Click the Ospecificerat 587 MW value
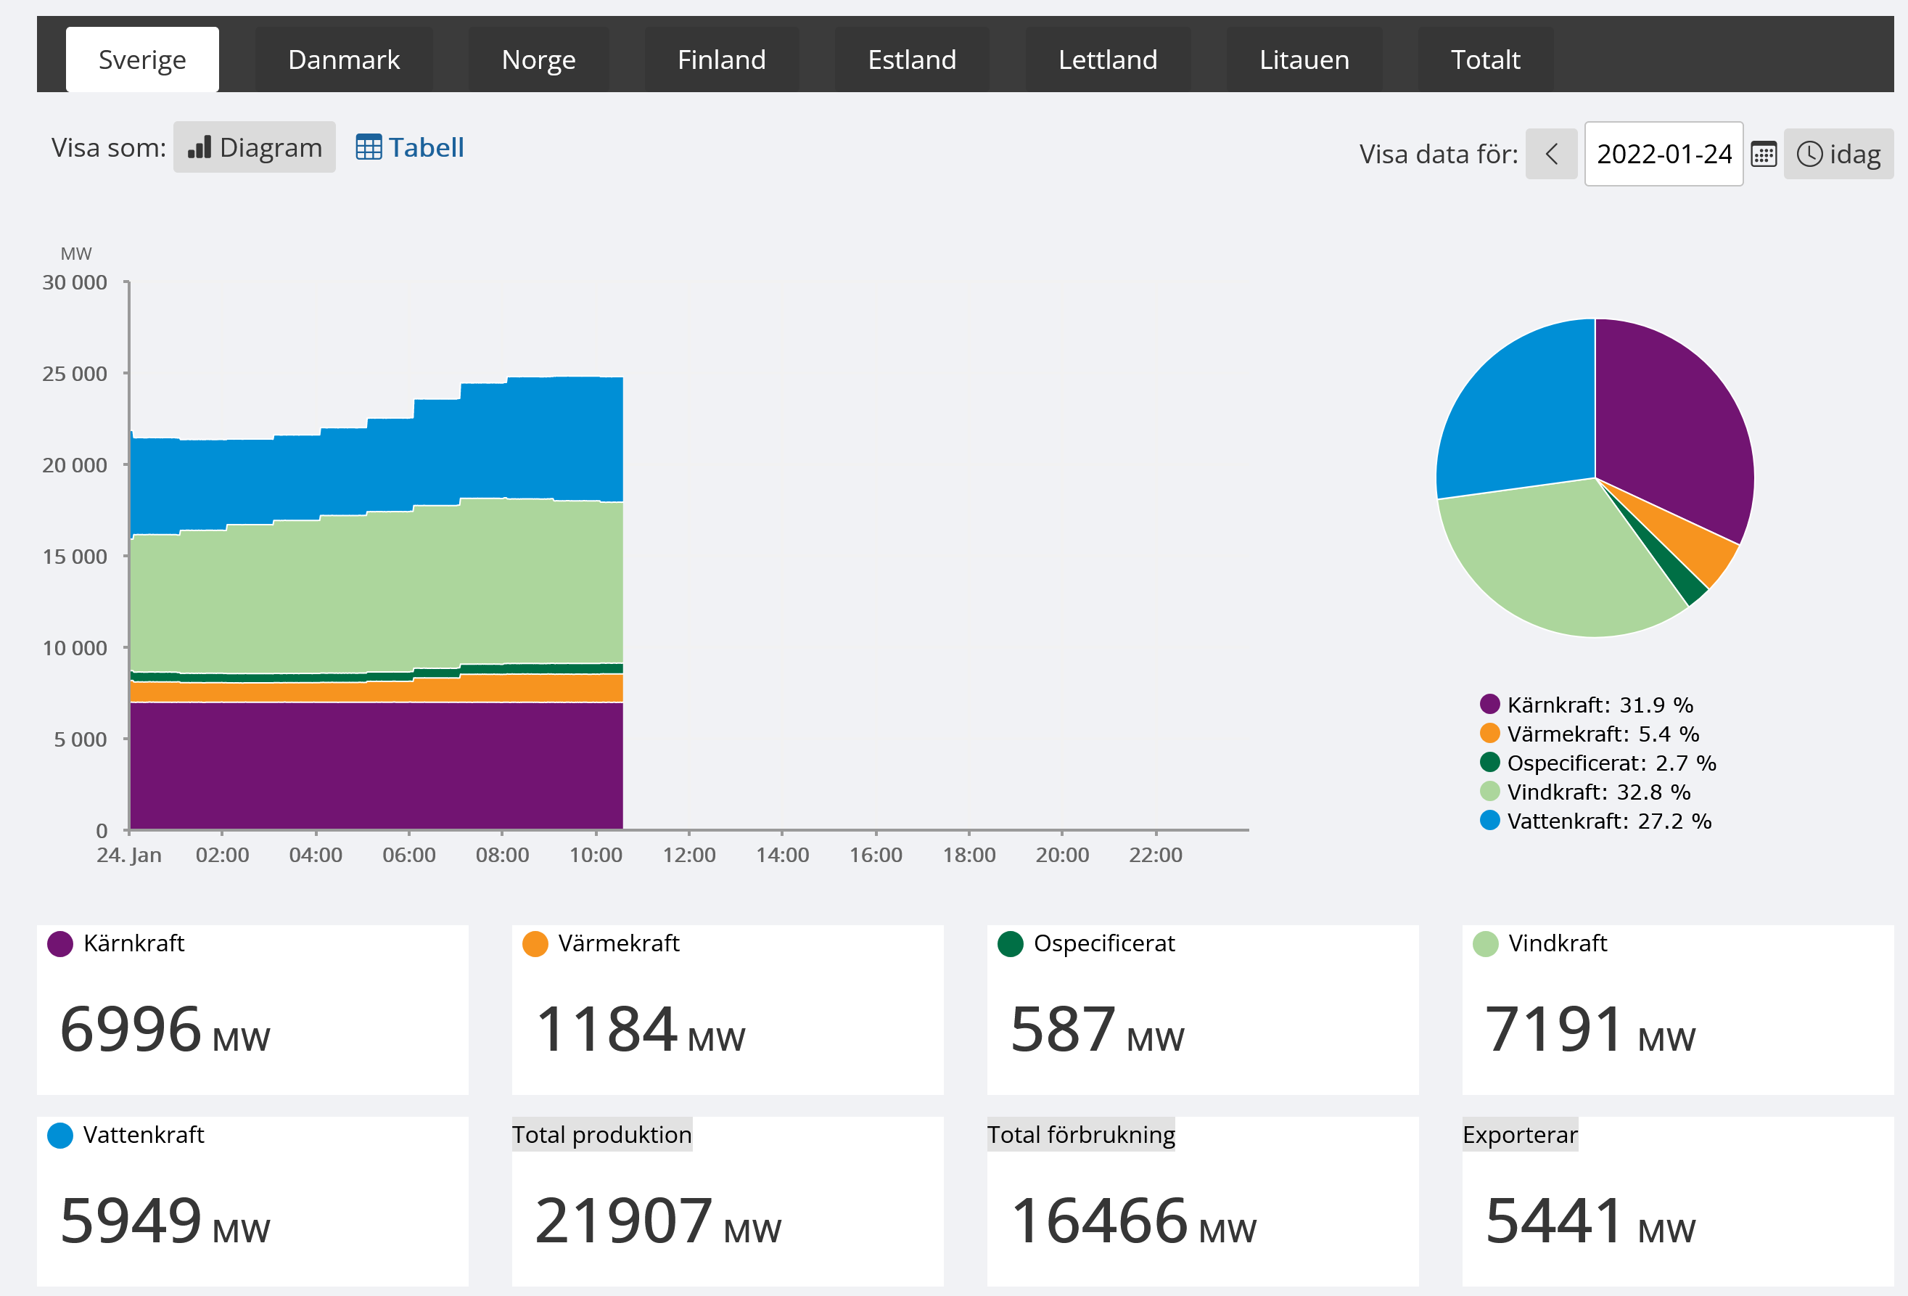The height and width of the screenshot is (1296, 1908). pyautogui.click(x=1098, y=1029)
